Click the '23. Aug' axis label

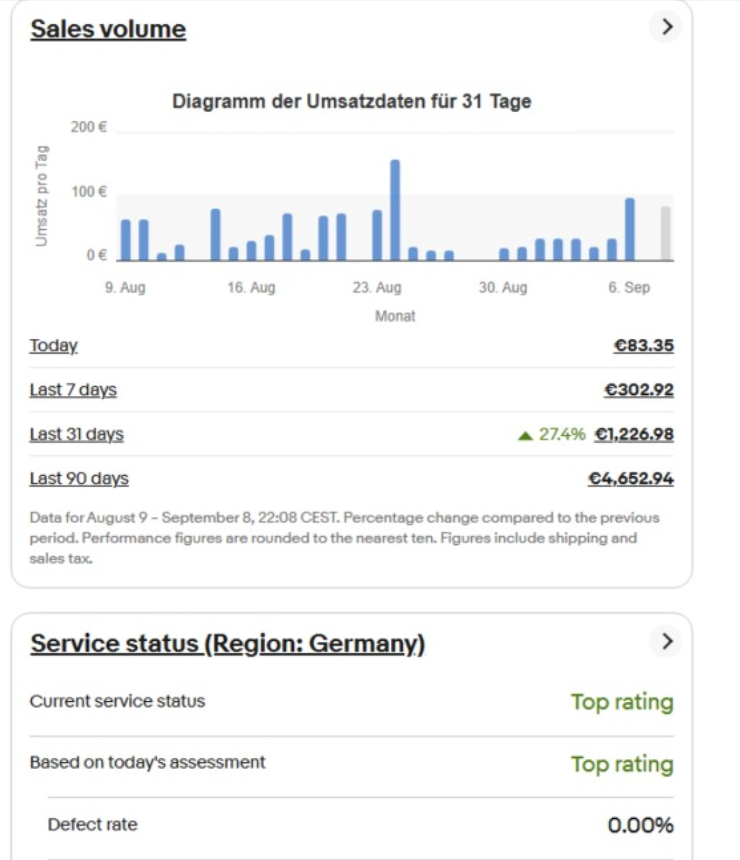(377, 287)
